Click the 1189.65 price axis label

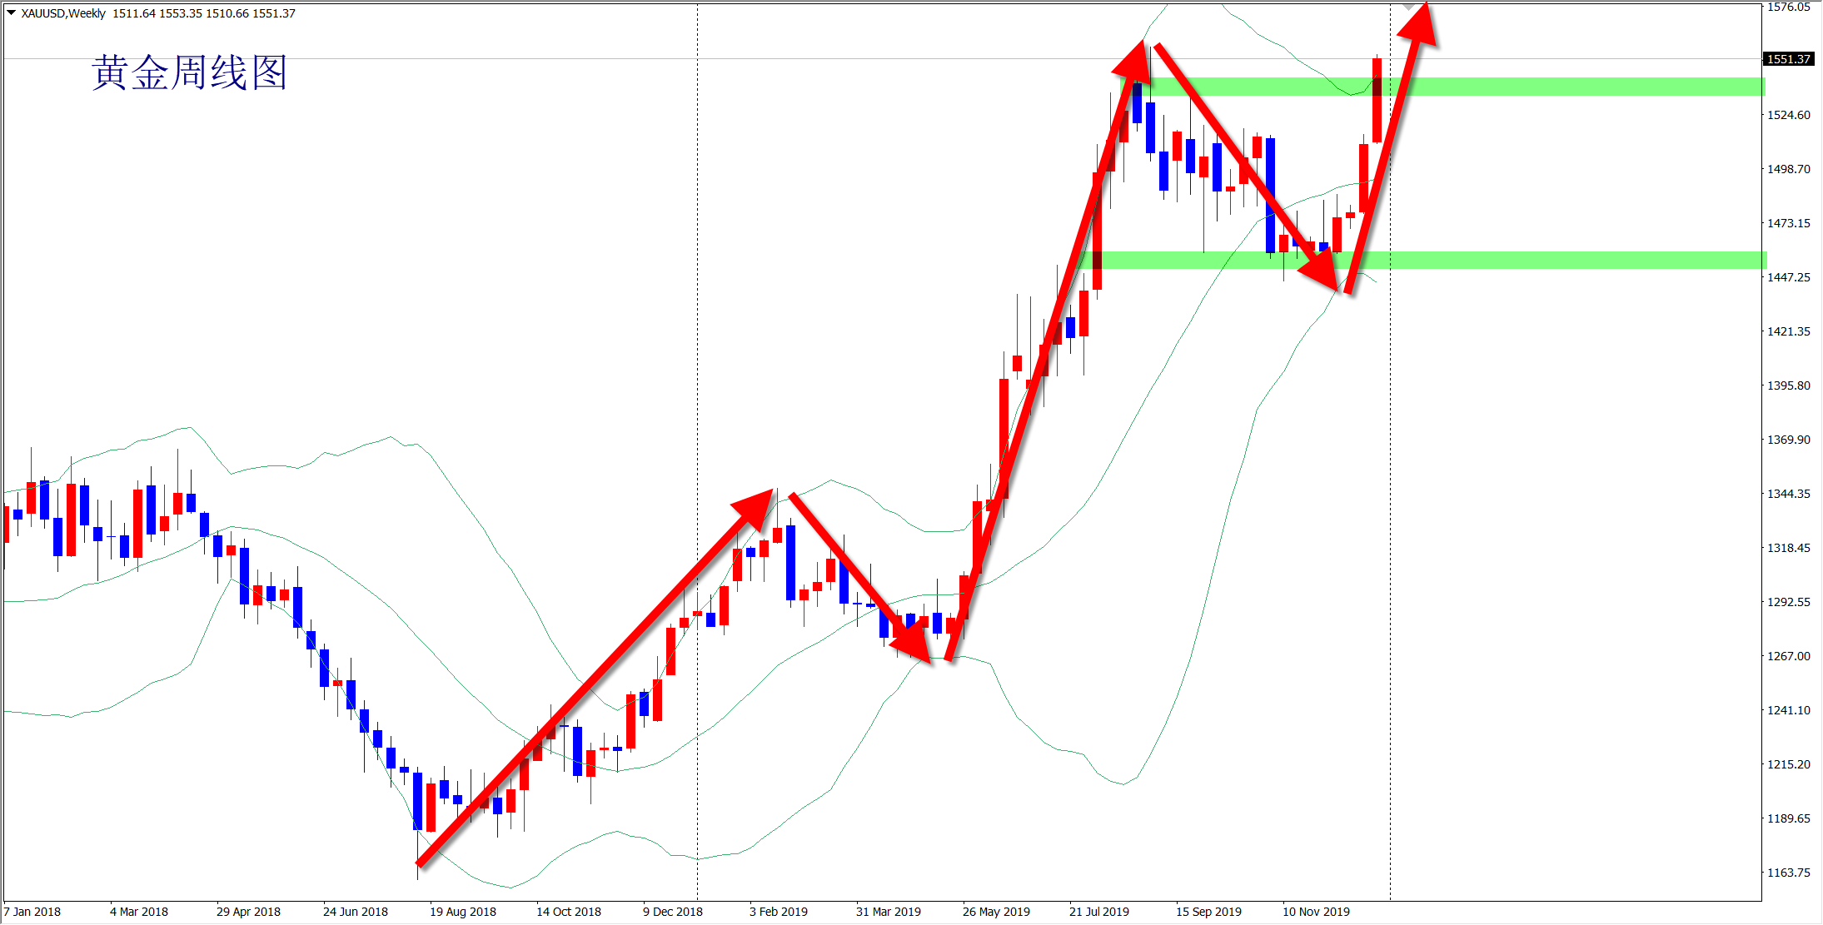click(x=1789, y=818)
